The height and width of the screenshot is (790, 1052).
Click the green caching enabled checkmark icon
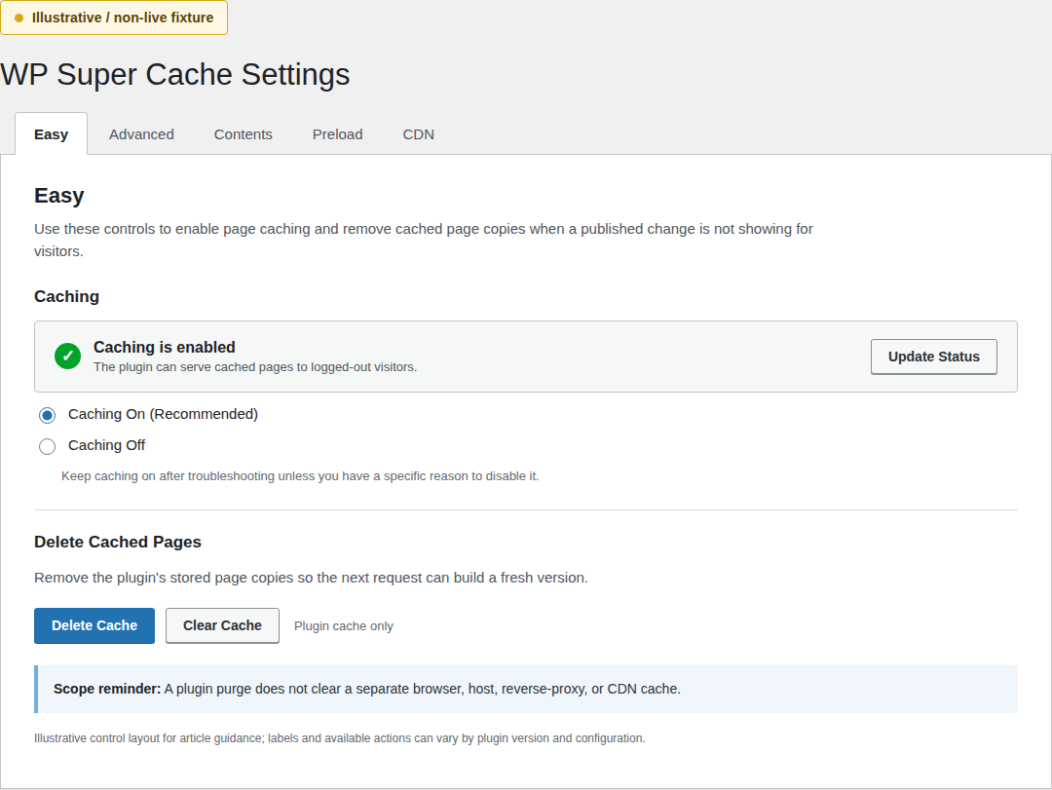tap(68, 357)
